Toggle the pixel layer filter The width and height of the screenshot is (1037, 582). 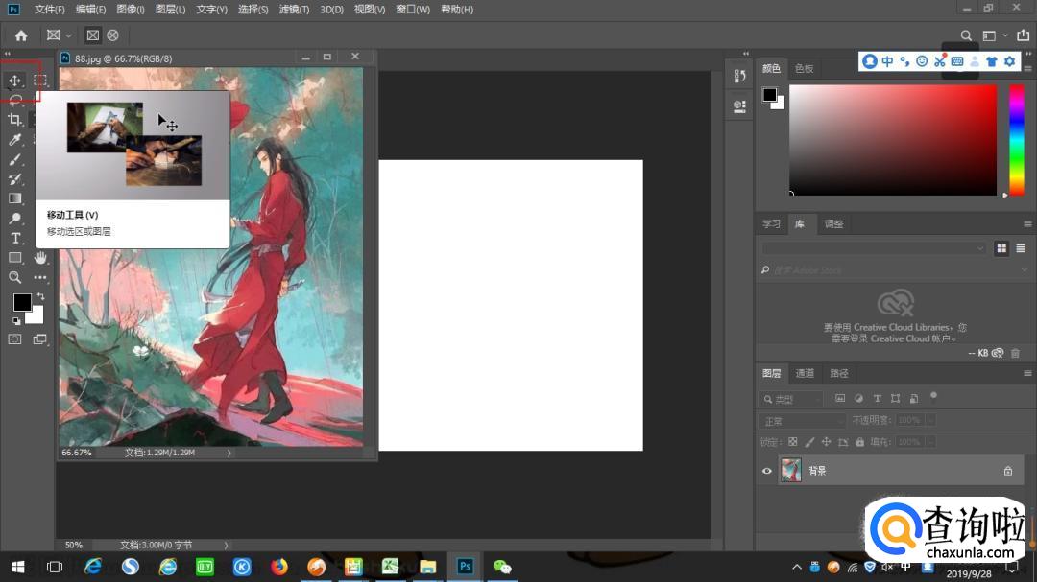(840, 398)
